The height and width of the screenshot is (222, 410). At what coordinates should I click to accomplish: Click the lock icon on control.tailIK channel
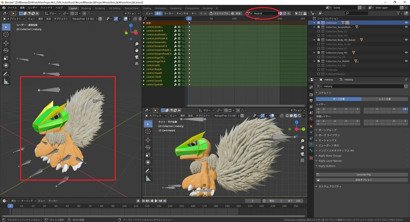pyautogui.click(x=183, y=65)
